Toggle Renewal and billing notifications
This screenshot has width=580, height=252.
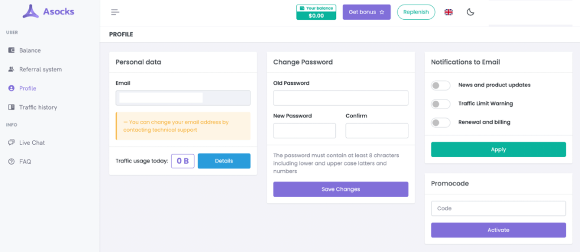coord(441,123)
